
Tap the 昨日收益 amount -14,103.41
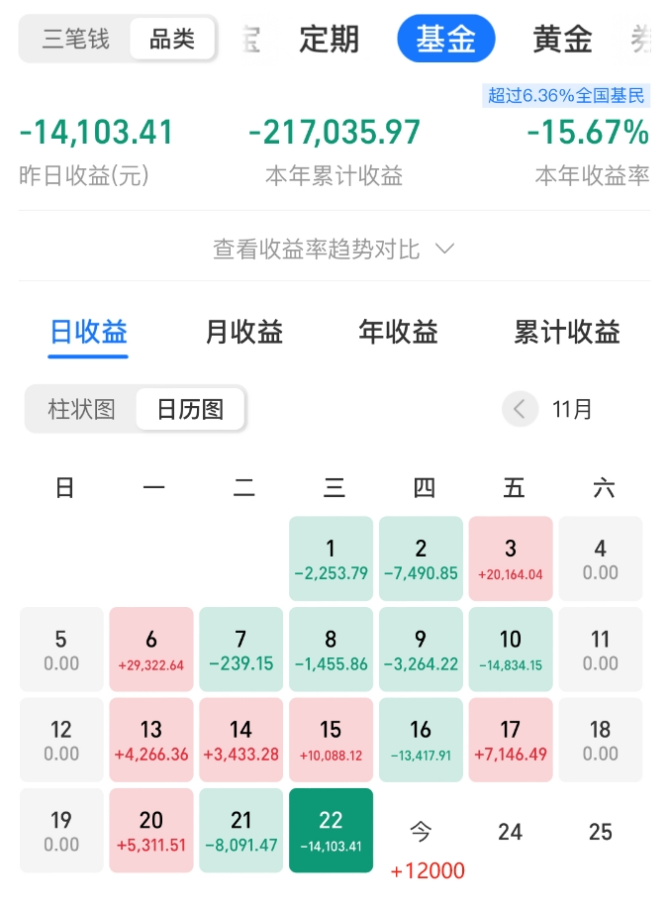97,132
